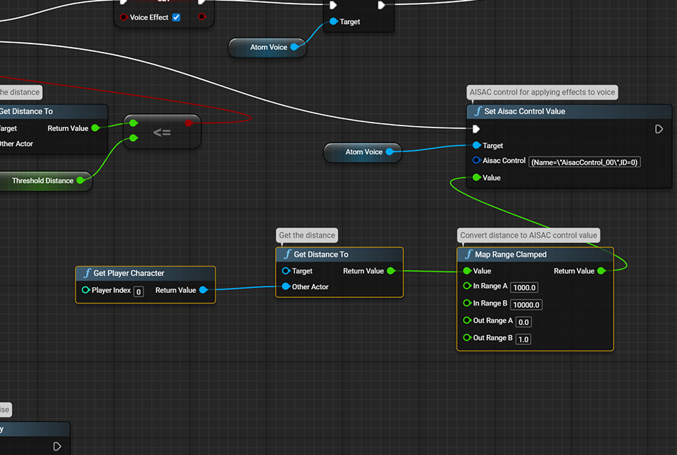Click the function icon on Set Aisac Control Value
The image size is (677, 455).
(x=478, y=111)
